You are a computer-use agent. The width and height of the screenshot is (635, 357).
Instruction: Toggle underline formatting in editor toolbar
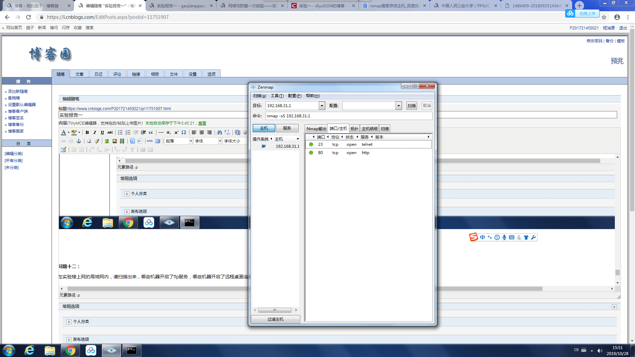coord(102,133)
